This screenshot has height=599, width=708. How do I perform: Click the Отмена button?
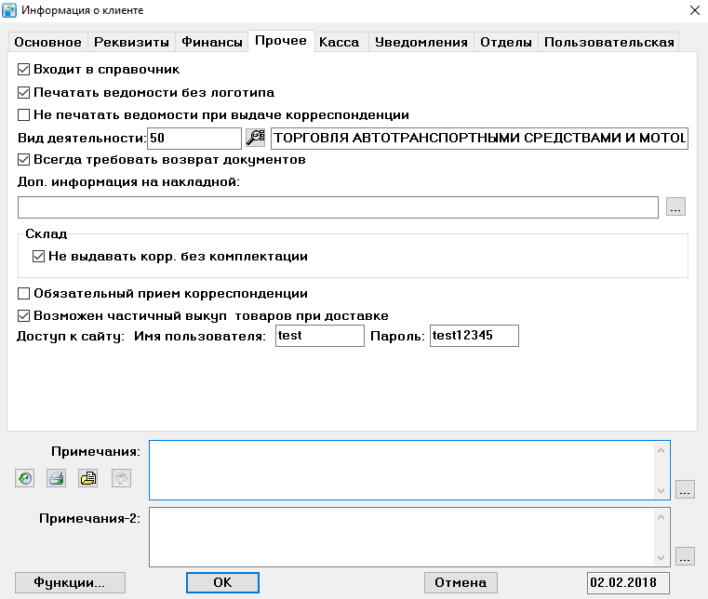(461, 582)
